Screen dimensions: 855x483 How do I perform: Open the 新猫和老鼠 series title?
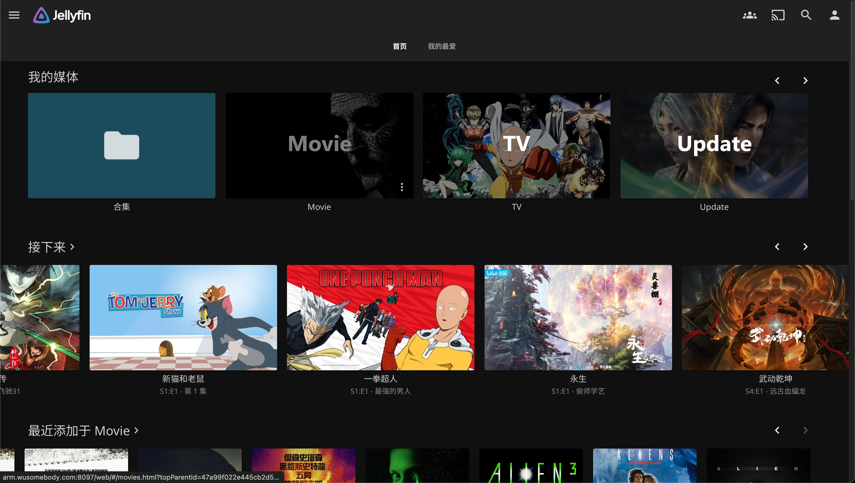tap(183, 379)
